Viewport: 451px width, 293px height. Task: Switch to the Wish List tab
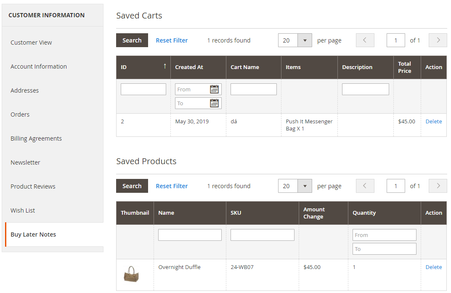point(23,210)
